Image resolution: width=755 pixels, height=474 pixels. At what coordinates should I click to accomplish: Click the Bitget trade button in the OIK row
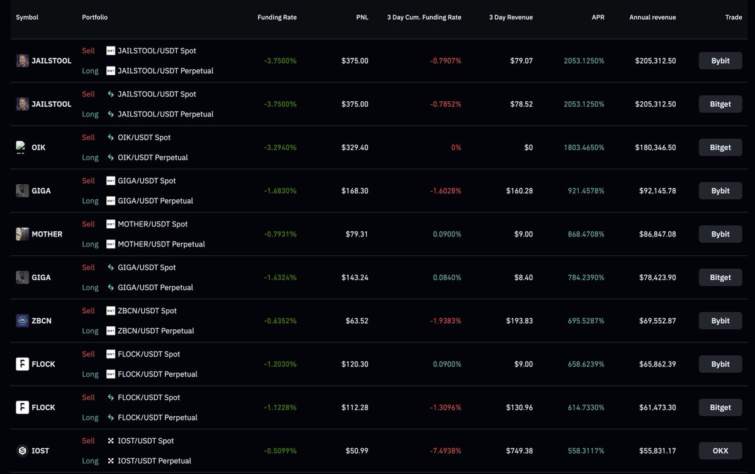pyautogui.click(x=720, y=148)
